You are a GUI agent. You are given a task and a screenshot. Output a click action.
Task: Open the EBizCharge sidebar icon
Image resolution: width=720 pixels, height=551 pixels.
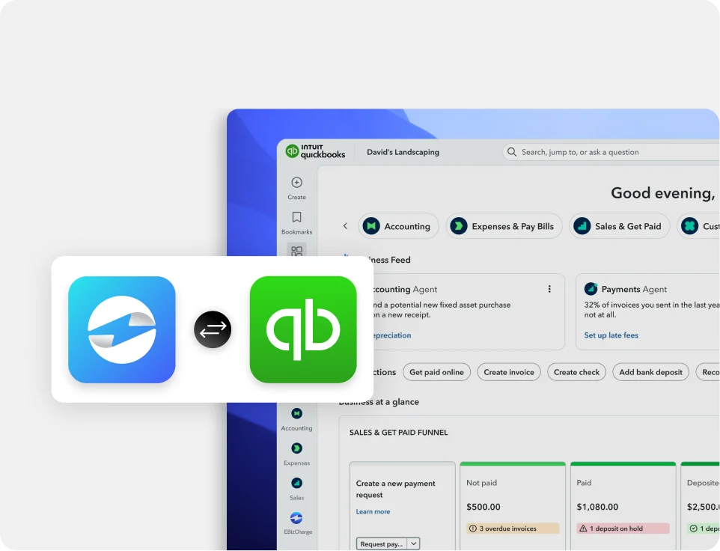coord(296,518)
